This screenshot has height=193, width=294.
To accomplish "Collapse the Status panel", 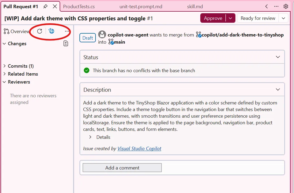I will coord(278,57).
